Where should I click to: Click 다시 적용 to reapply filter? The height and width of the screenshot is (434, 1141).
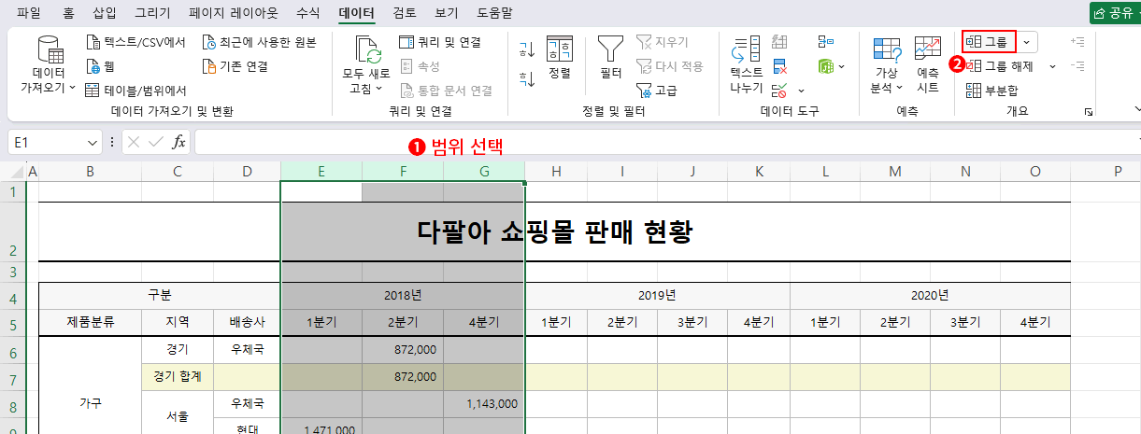click(x=669, y=66)
